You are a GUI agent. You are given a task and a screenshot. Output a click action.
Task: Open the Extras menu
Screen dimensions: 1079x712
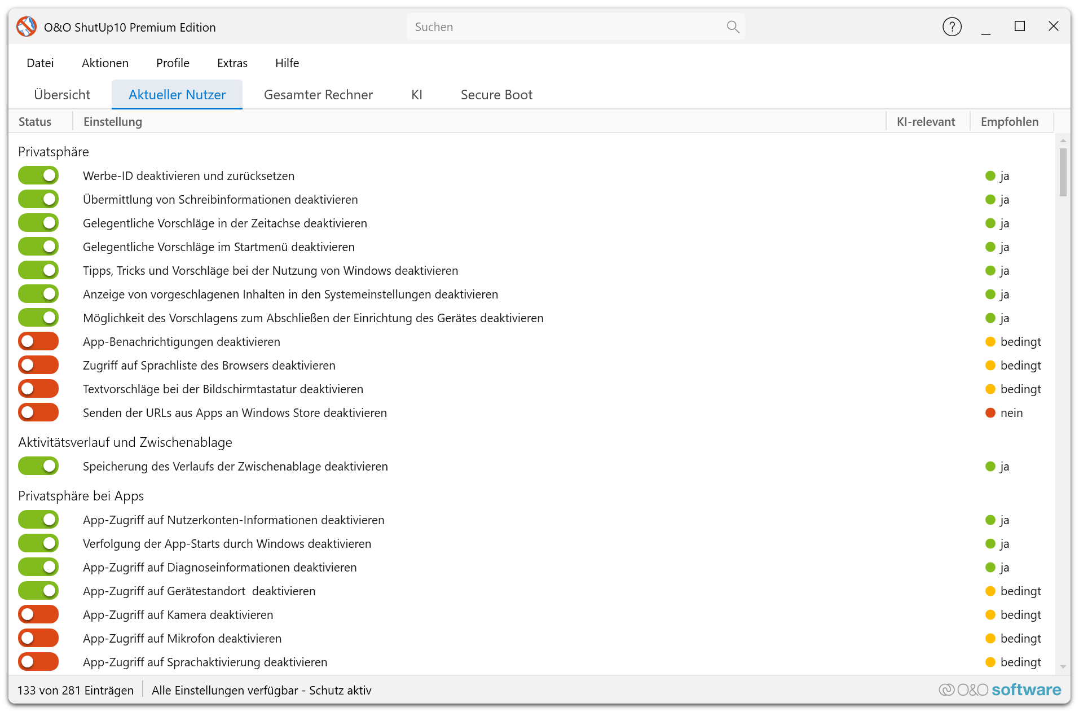232,63
